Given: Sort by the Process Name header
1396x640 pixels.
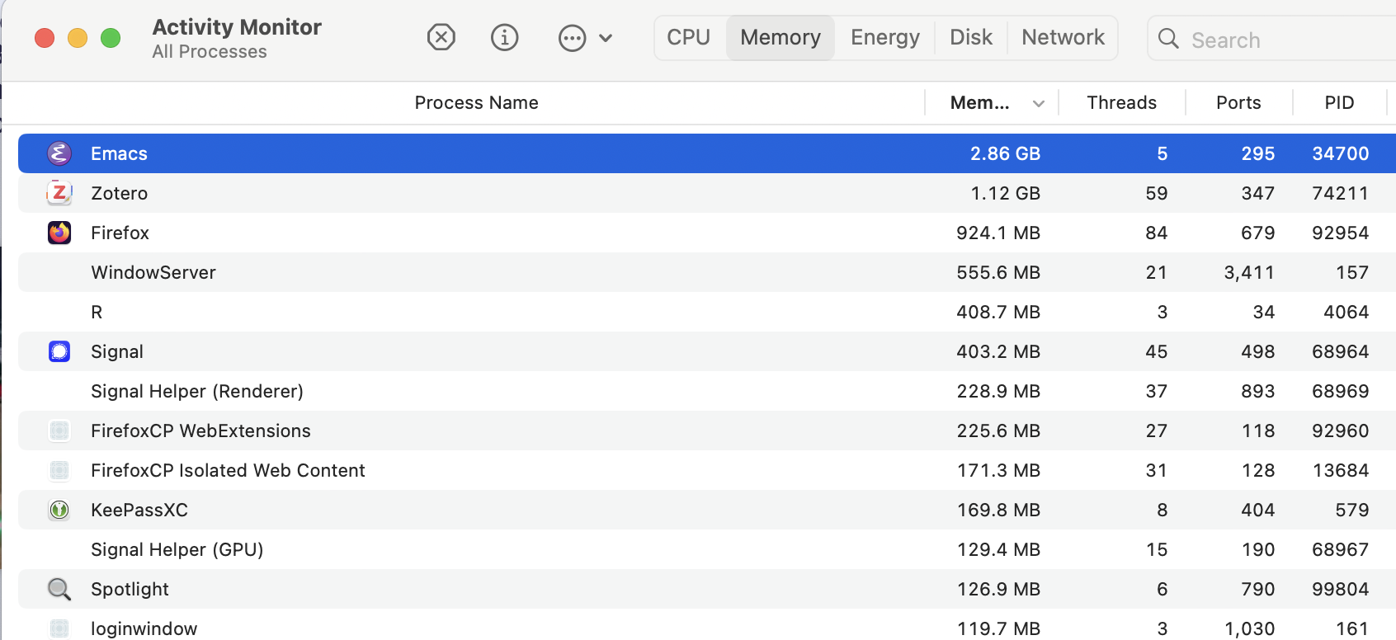Looking at the screenshot, I should click(476, 102).
